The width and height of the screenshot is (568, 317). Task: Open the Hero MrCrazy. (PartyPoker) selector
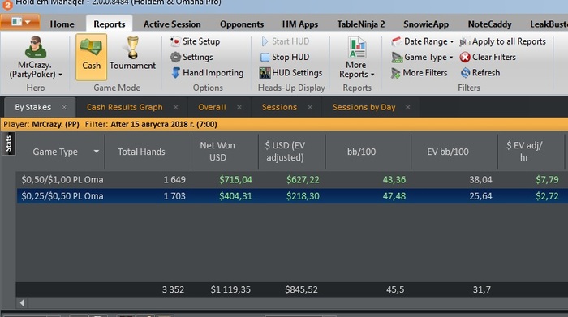(x=35, y=58)
